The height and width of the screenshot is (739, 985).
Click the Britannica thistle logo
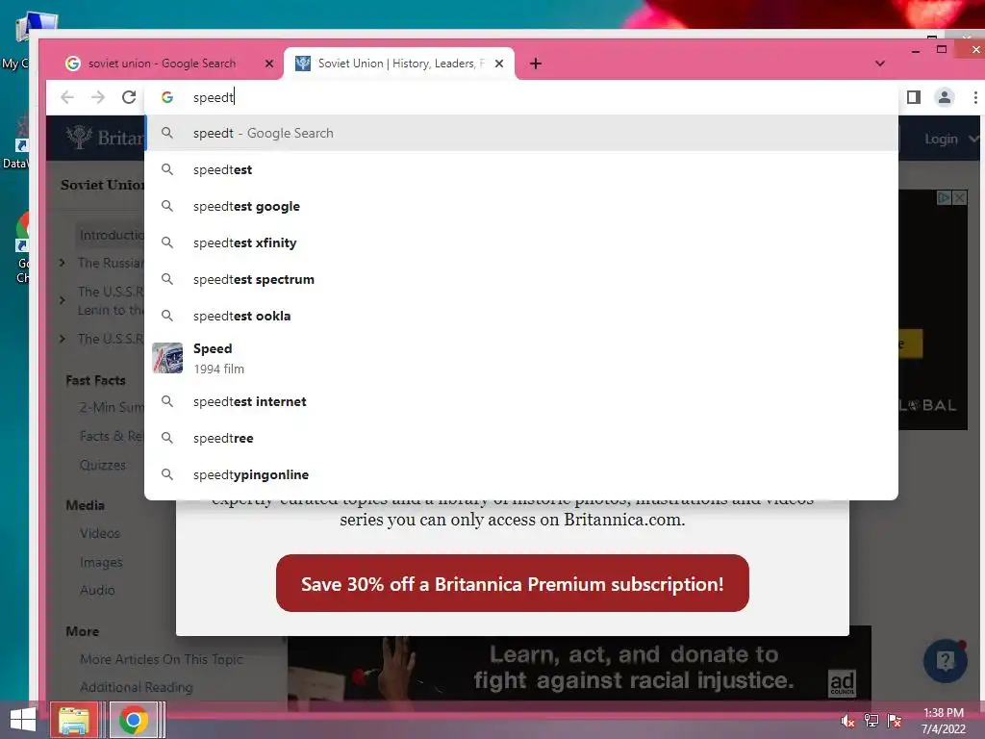click(80, 137)
